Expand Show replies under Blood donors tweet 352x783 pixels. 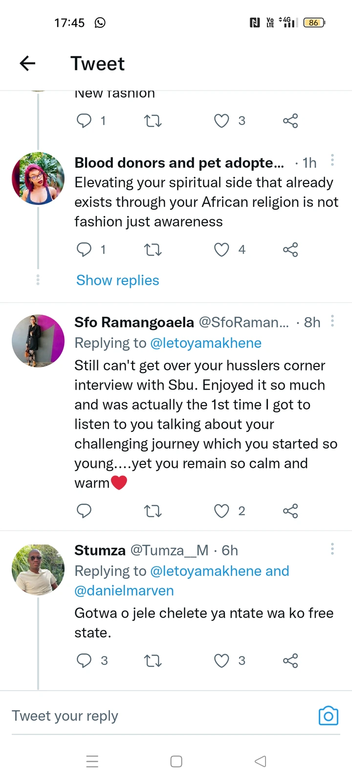pos(118,280)
